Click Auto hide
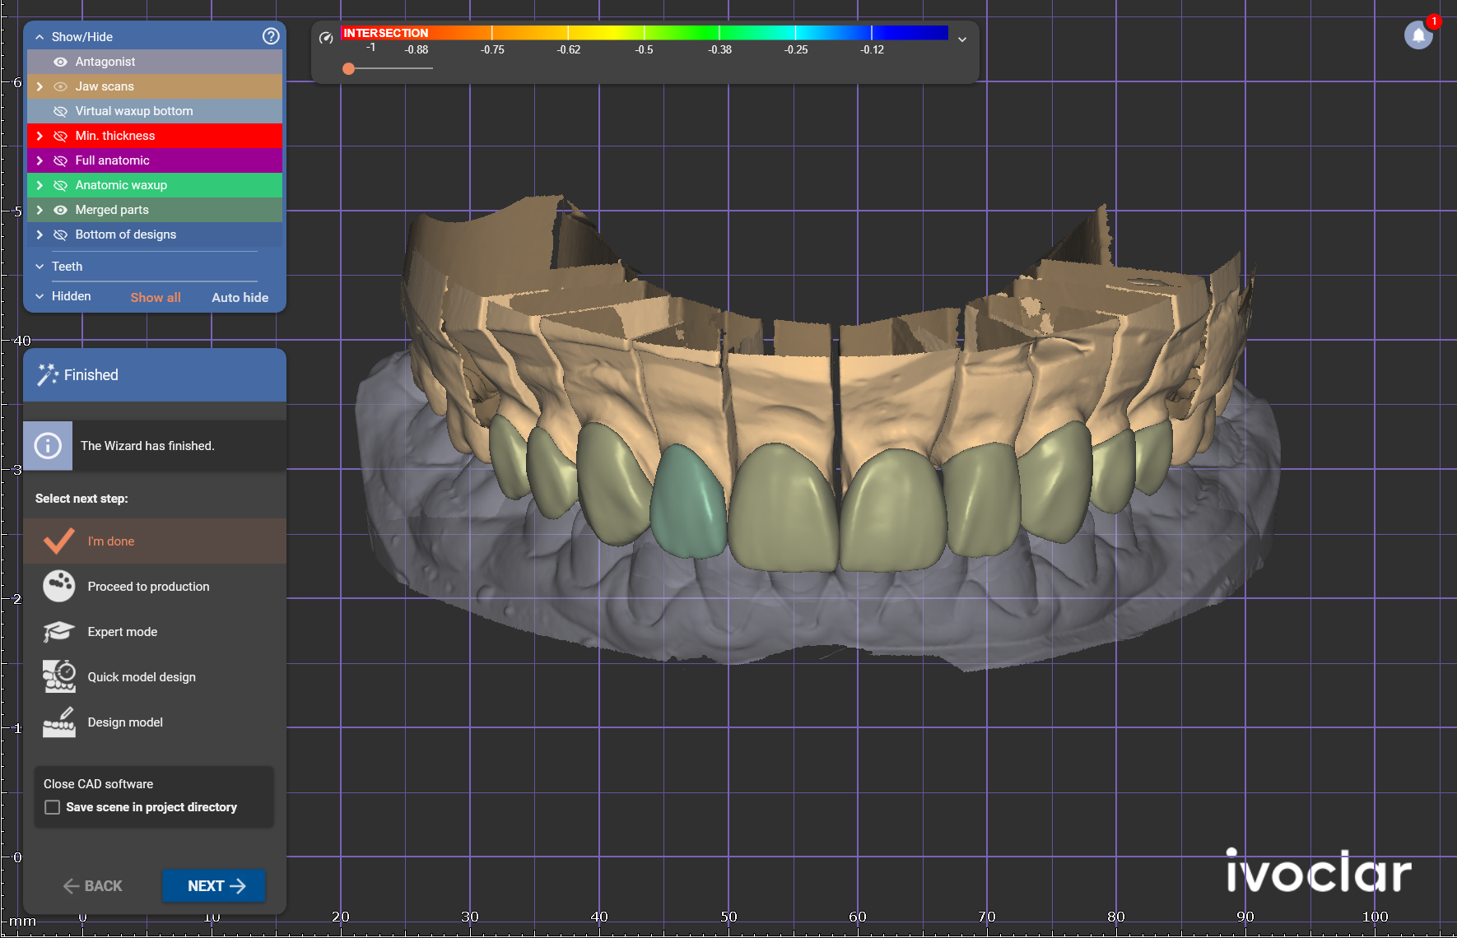 (240, 298)
